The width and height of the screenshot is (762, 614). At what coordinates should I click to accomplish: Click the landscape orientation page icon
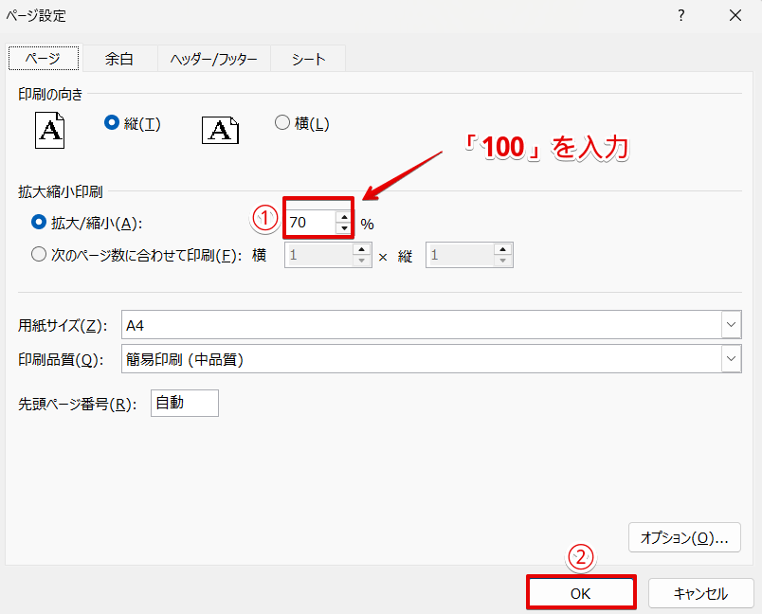[x=220, y=131]
